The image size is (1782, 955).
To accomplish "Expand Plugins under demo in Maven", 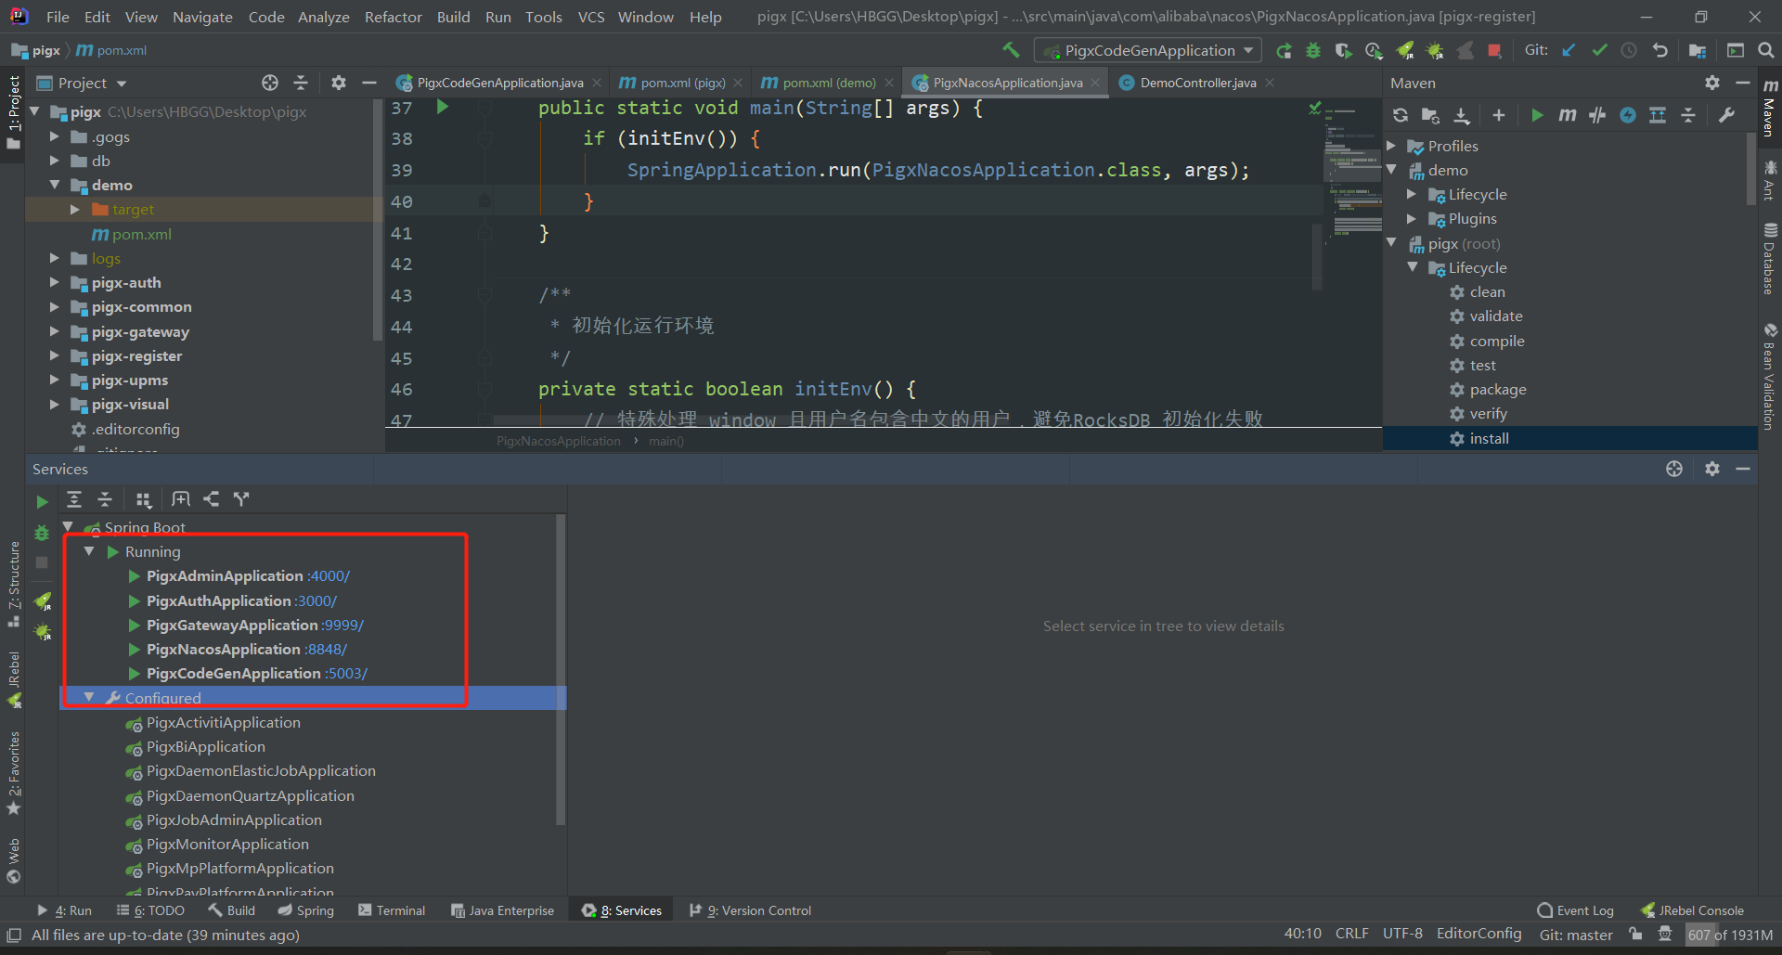I will 1412,219.
